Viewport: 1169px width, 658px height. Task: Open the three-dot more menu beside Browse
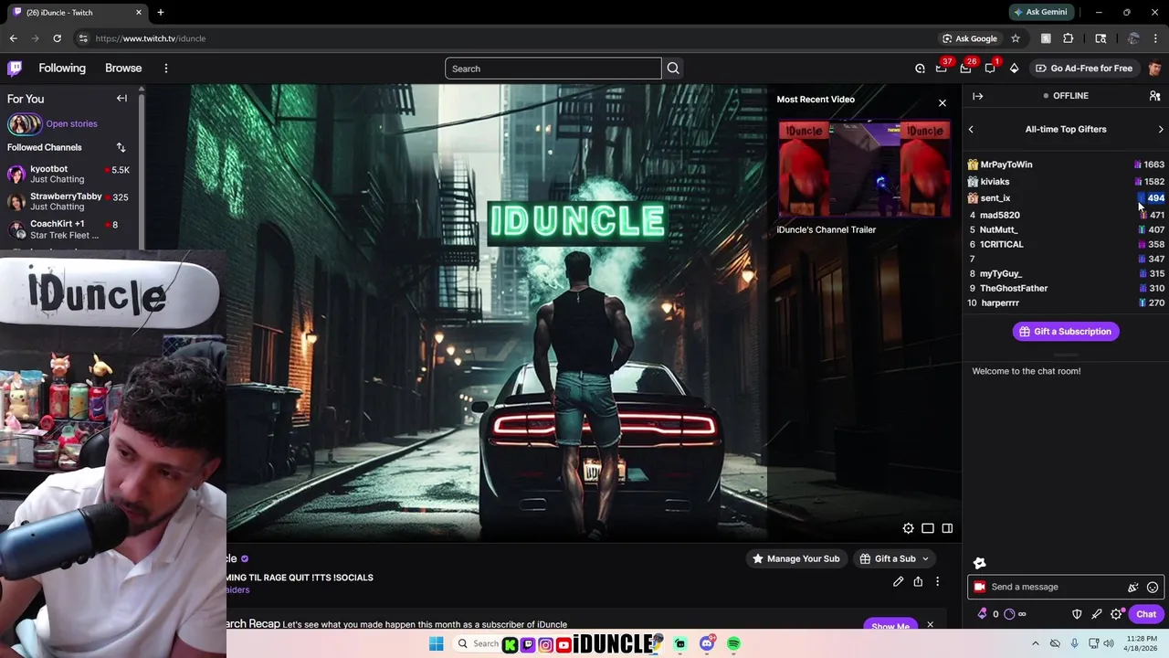166,69
